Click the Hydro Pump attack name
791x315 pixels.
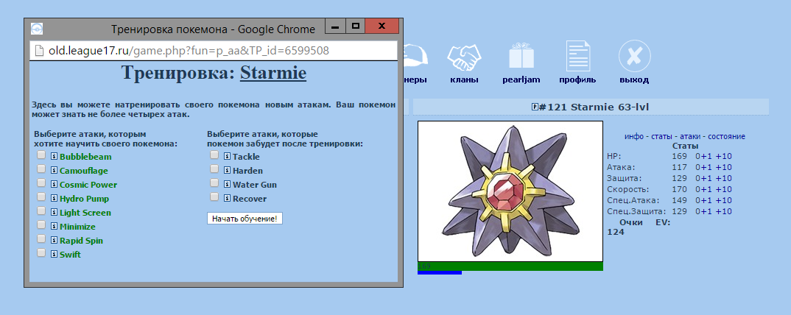point(84,199)
